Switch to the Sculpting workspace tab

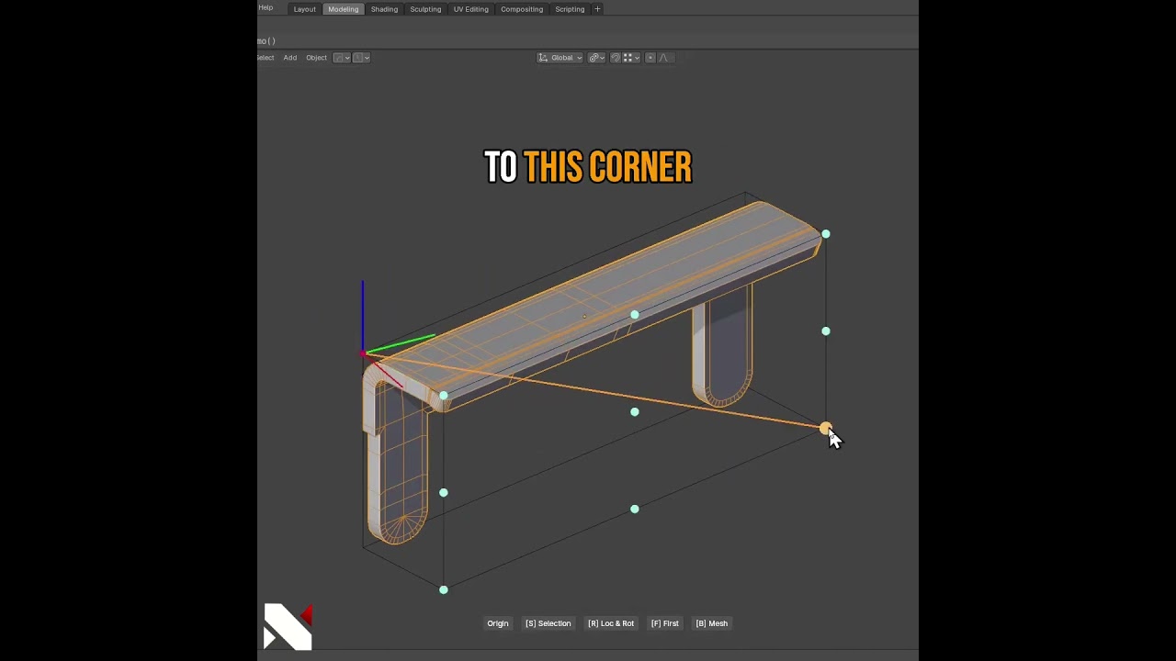point(425,9)
